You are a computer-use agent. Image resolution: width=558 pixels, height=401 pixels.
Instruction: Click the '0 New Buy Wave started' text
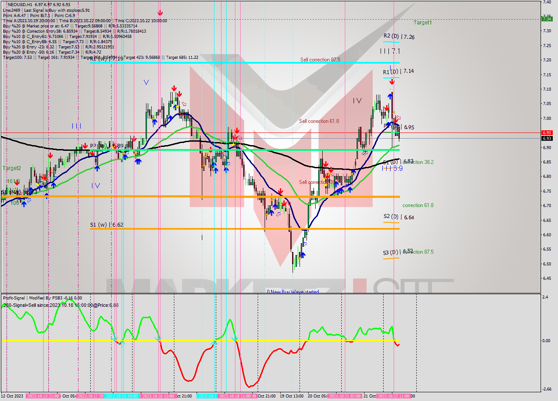click(293, 292)
